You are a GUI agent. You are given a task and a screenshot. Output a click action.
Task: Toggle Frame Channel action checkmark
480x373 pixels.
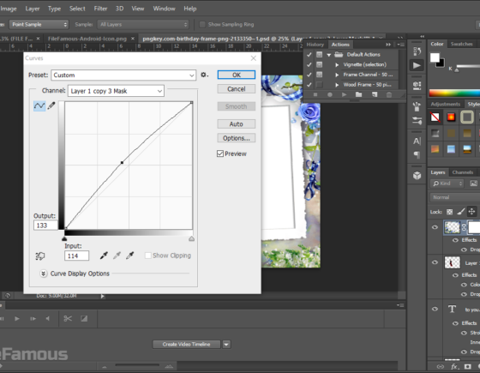[309, 75]
